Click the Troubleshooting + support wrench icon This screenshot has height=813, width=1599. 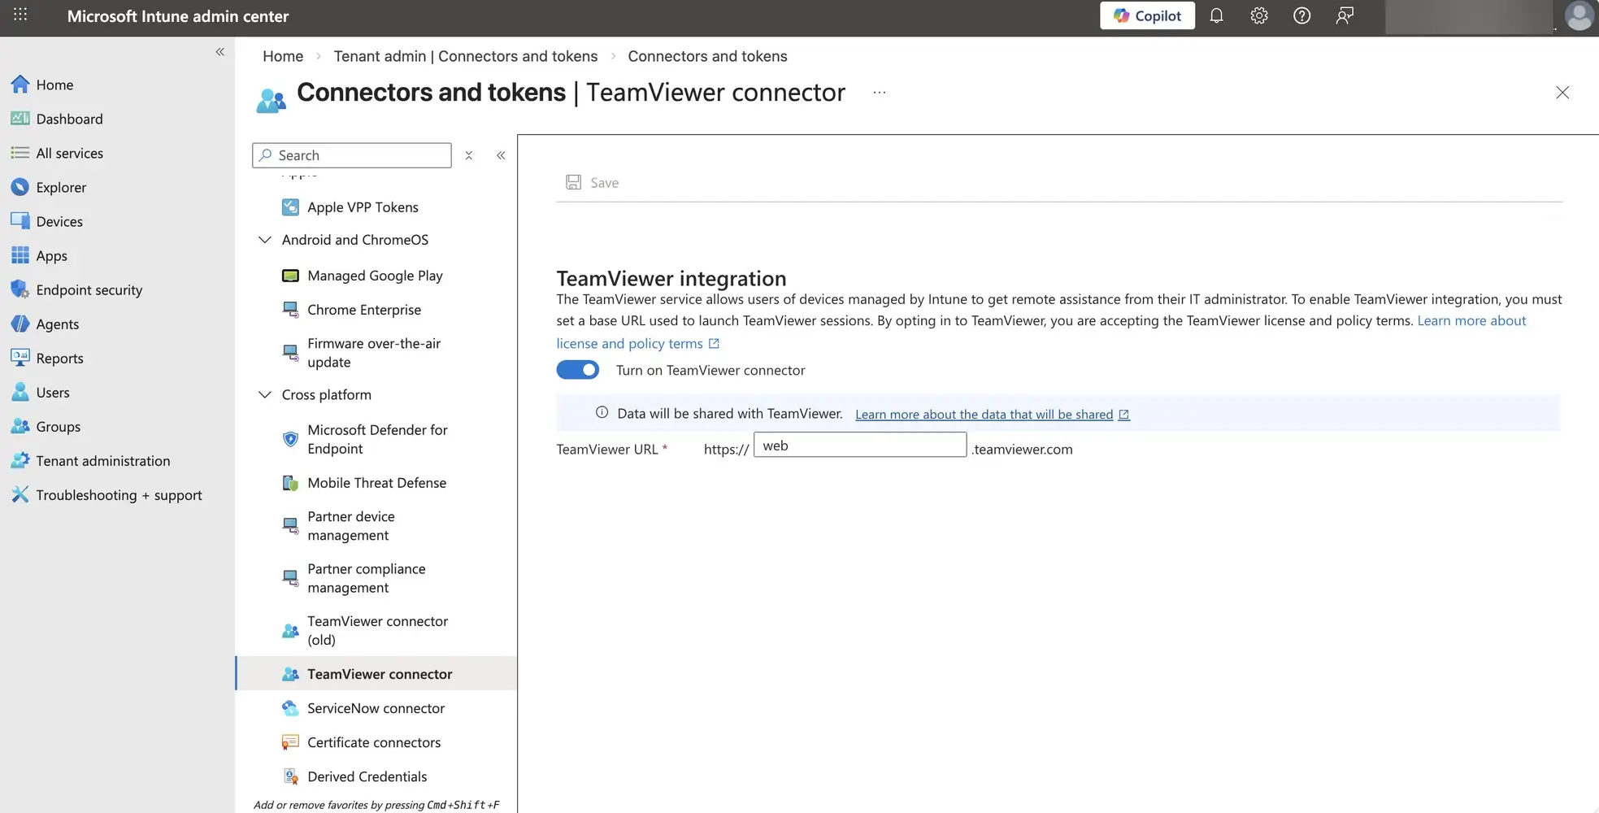pyautogui.click(x=20, y=494)
